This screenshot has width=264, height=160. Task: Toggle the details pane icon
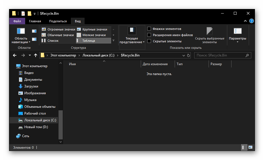click(x=34, y=39)
